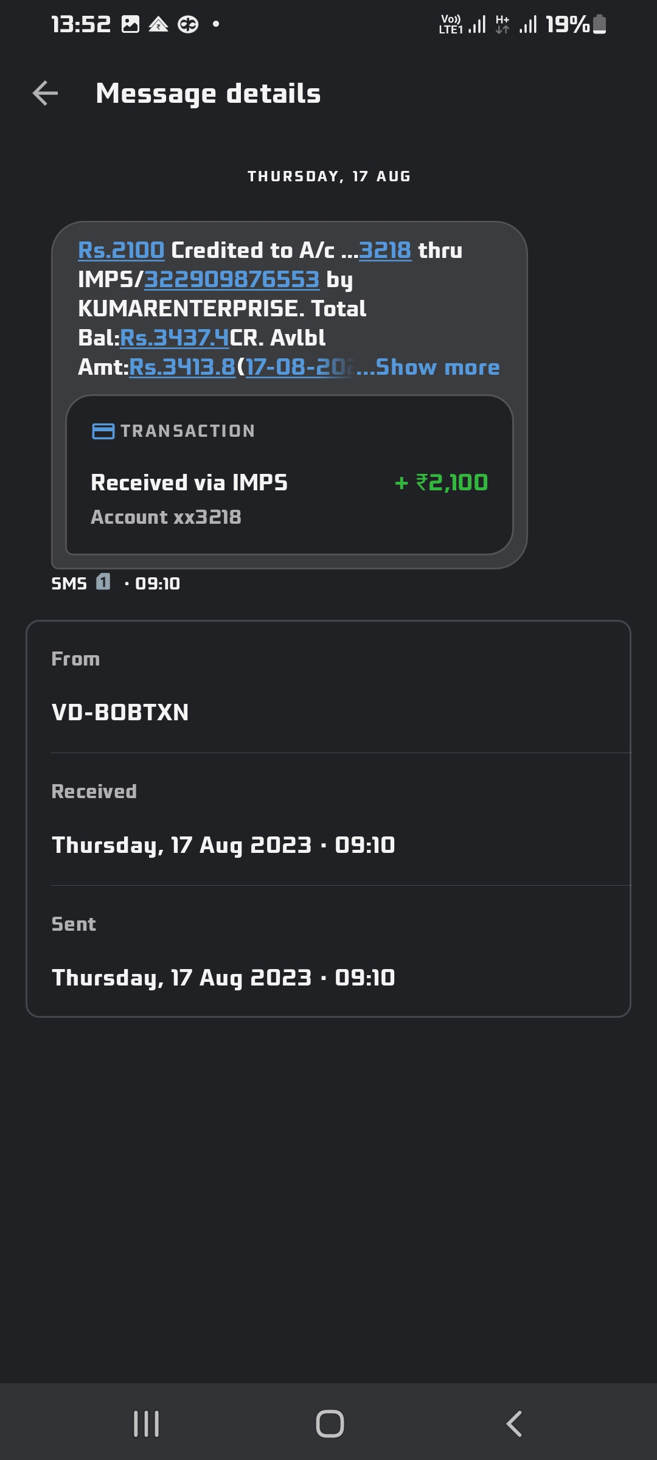Open recent apps from navigation bar
This screenshot has width=657, height=1460.
coord(146,1424)
